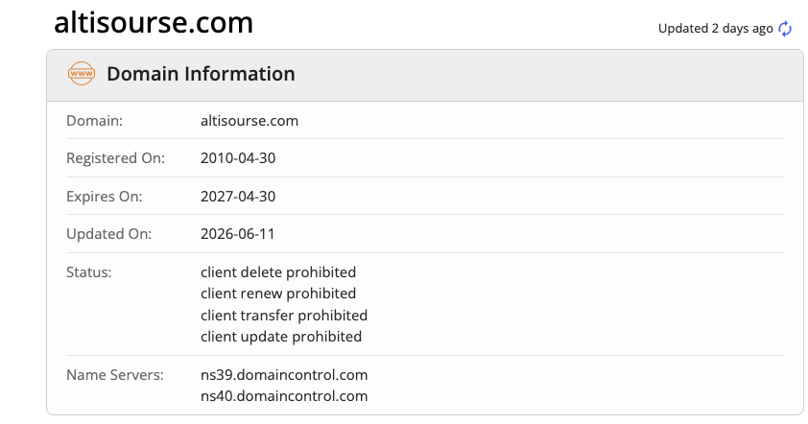Click the registered date 2010-04-30

tap(238, 158)
